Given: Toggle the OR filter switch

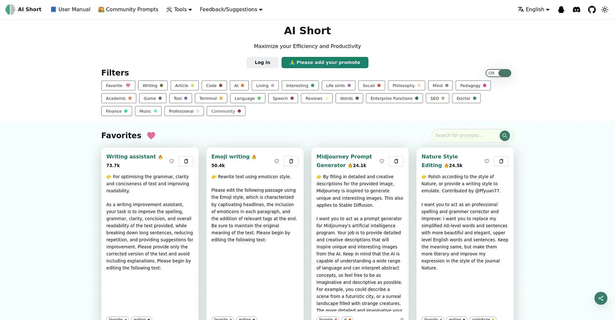Looking at the screenshot, I should coord(499,73).
